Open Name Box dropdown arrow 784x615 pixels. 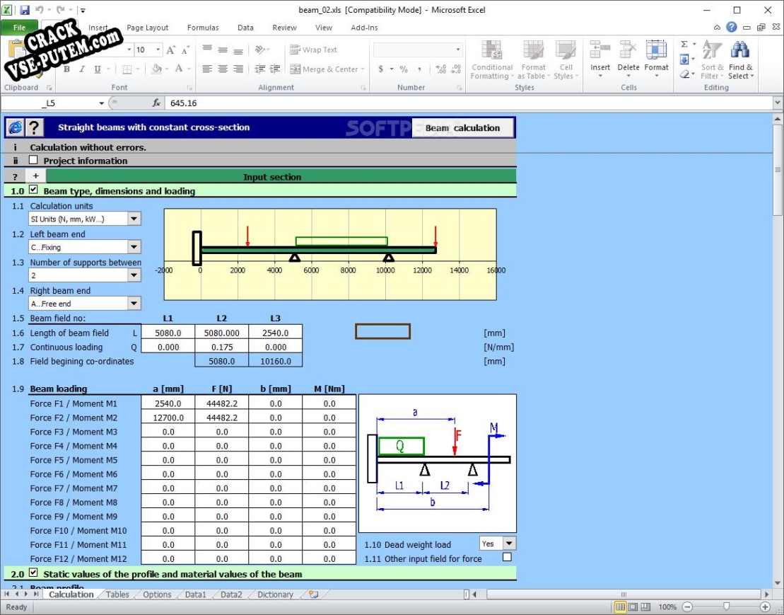(x=102, y=103)
